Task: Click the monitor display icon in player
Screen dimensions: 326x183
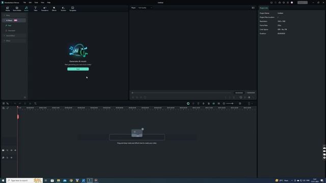Action: pyautogui.click(x=241, y=97)
